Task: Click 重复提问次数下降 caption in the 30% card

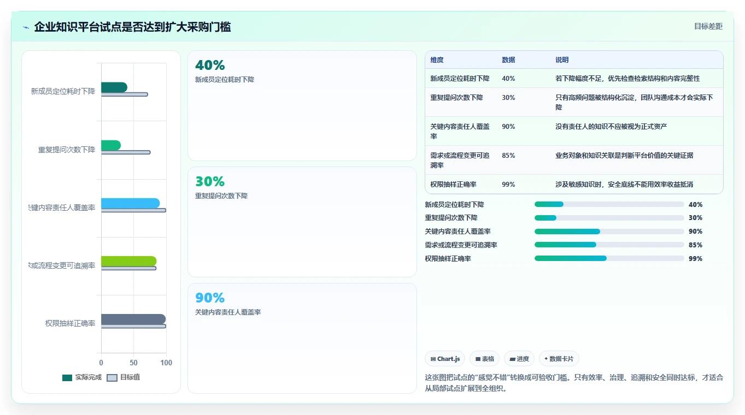Action: click(x=221, y=196)
